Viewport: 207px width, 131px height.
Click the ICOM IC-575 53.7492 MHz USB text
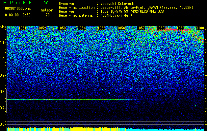[132, 11]
